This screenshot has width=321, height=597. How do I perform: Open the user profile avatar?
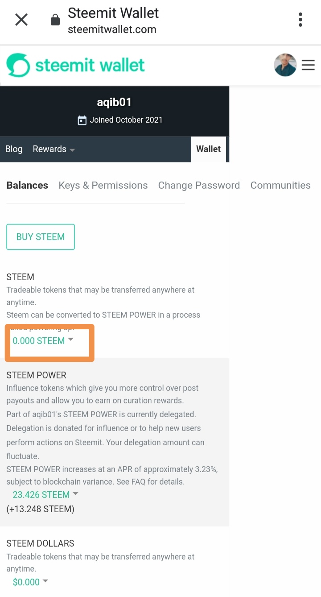(285, 65)
